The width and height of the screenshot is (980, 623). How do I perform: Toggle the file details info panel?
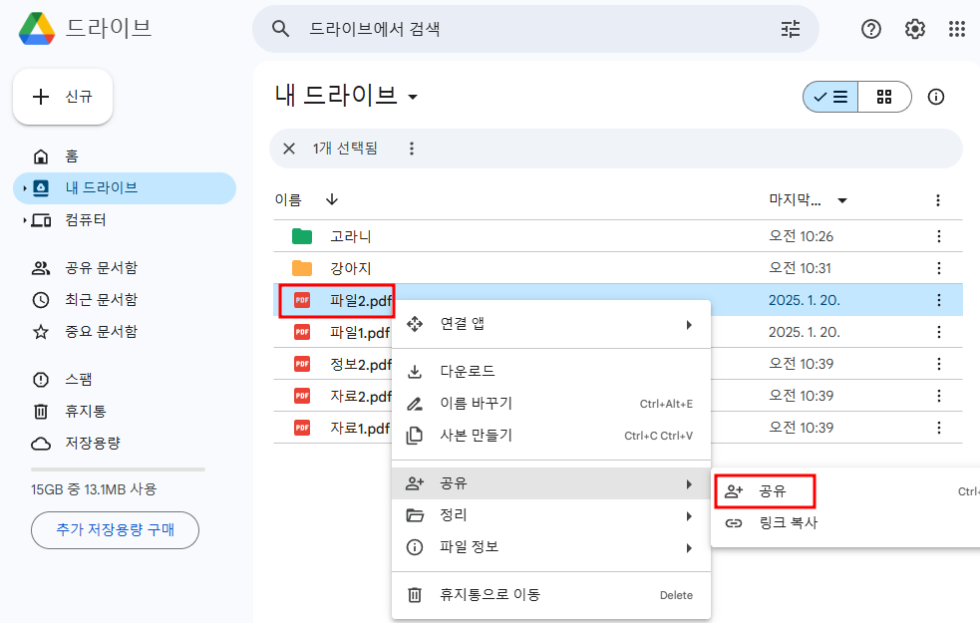click(x=935, y=97)
